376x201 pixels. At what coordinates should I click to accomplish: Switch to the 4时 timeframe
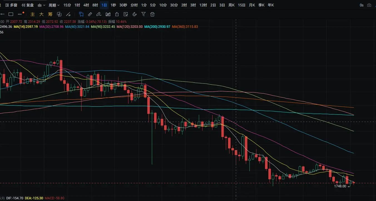[x=86, y=5]
